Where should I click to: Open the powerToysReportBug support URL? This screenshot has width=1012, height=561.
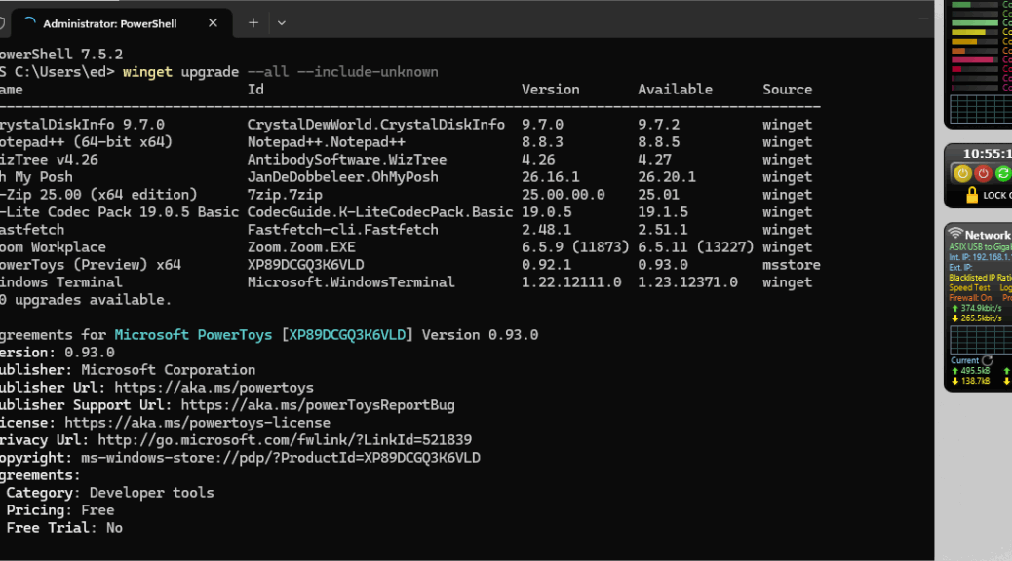[318, 405]
